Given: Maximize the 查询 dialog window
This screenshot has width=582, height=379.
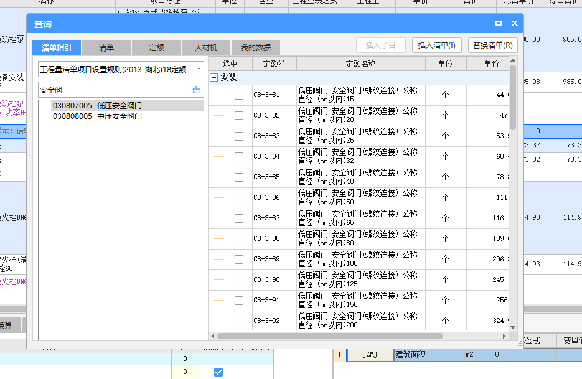Looking at the screenshot, I should [499, 23].
